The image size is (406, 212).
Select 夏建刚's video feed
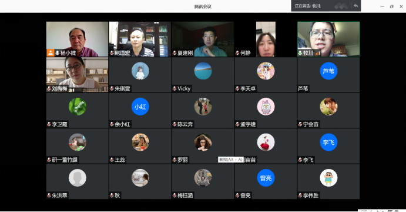pos(203,39)
